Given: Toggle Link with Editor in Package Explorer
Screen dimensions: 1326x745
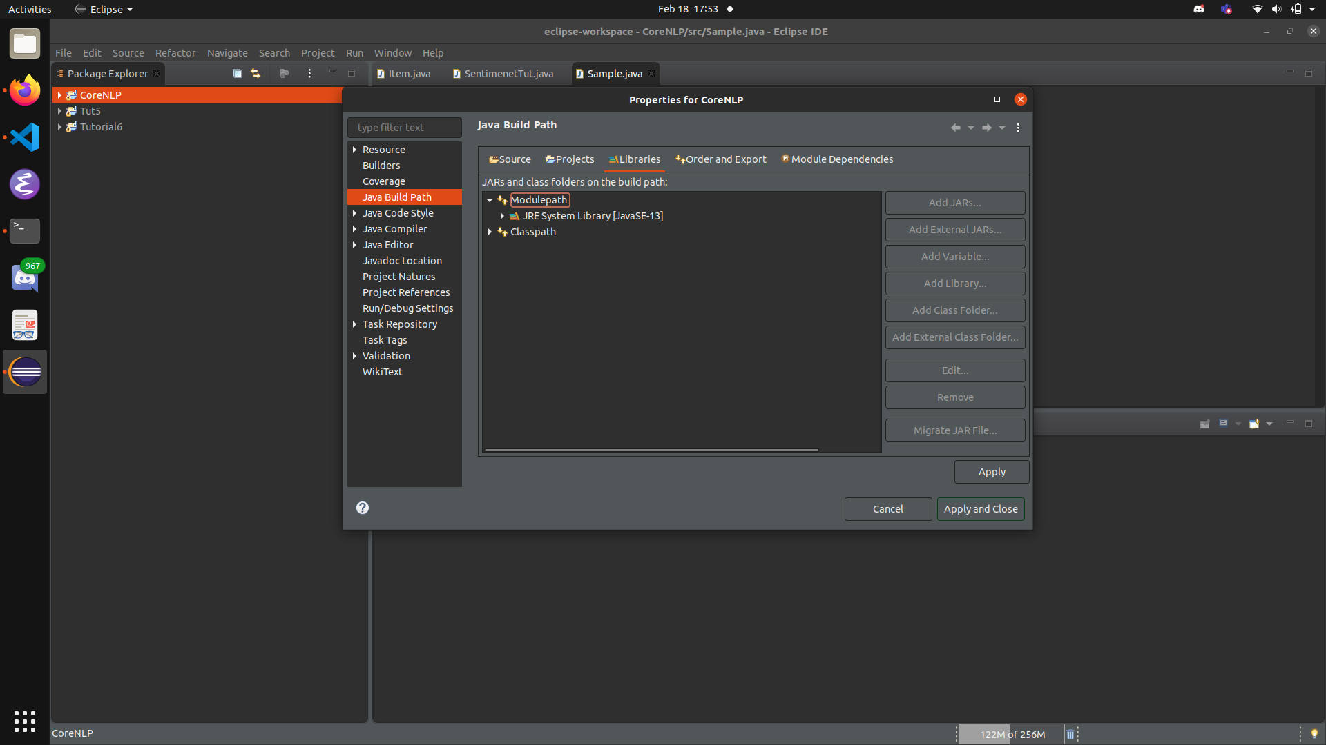Looking at the screenshot, I should 256,73.
